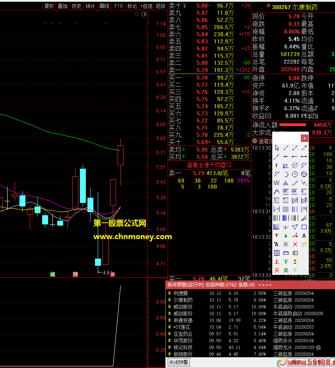The height and width of the screenshot is (368, 335).
Task: Click the 买一 bid price 5.78 row
Action: click(209, 78)
